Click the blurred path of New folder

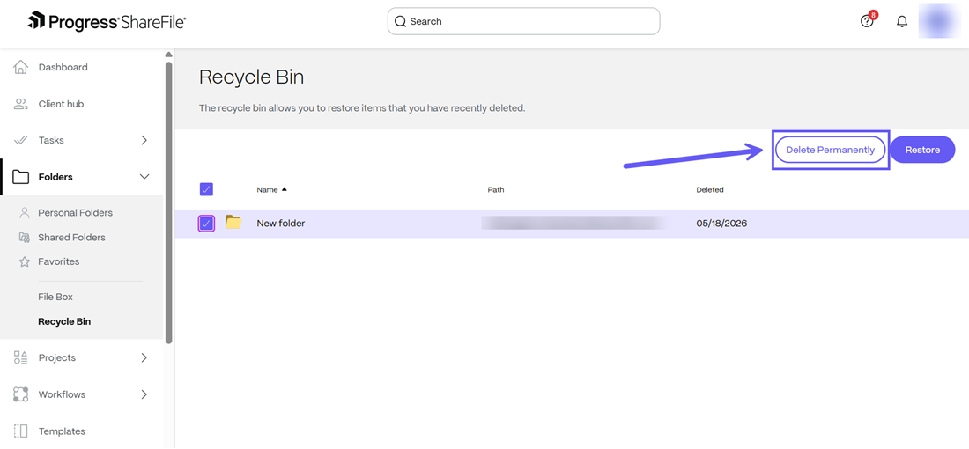click(574, 223)
